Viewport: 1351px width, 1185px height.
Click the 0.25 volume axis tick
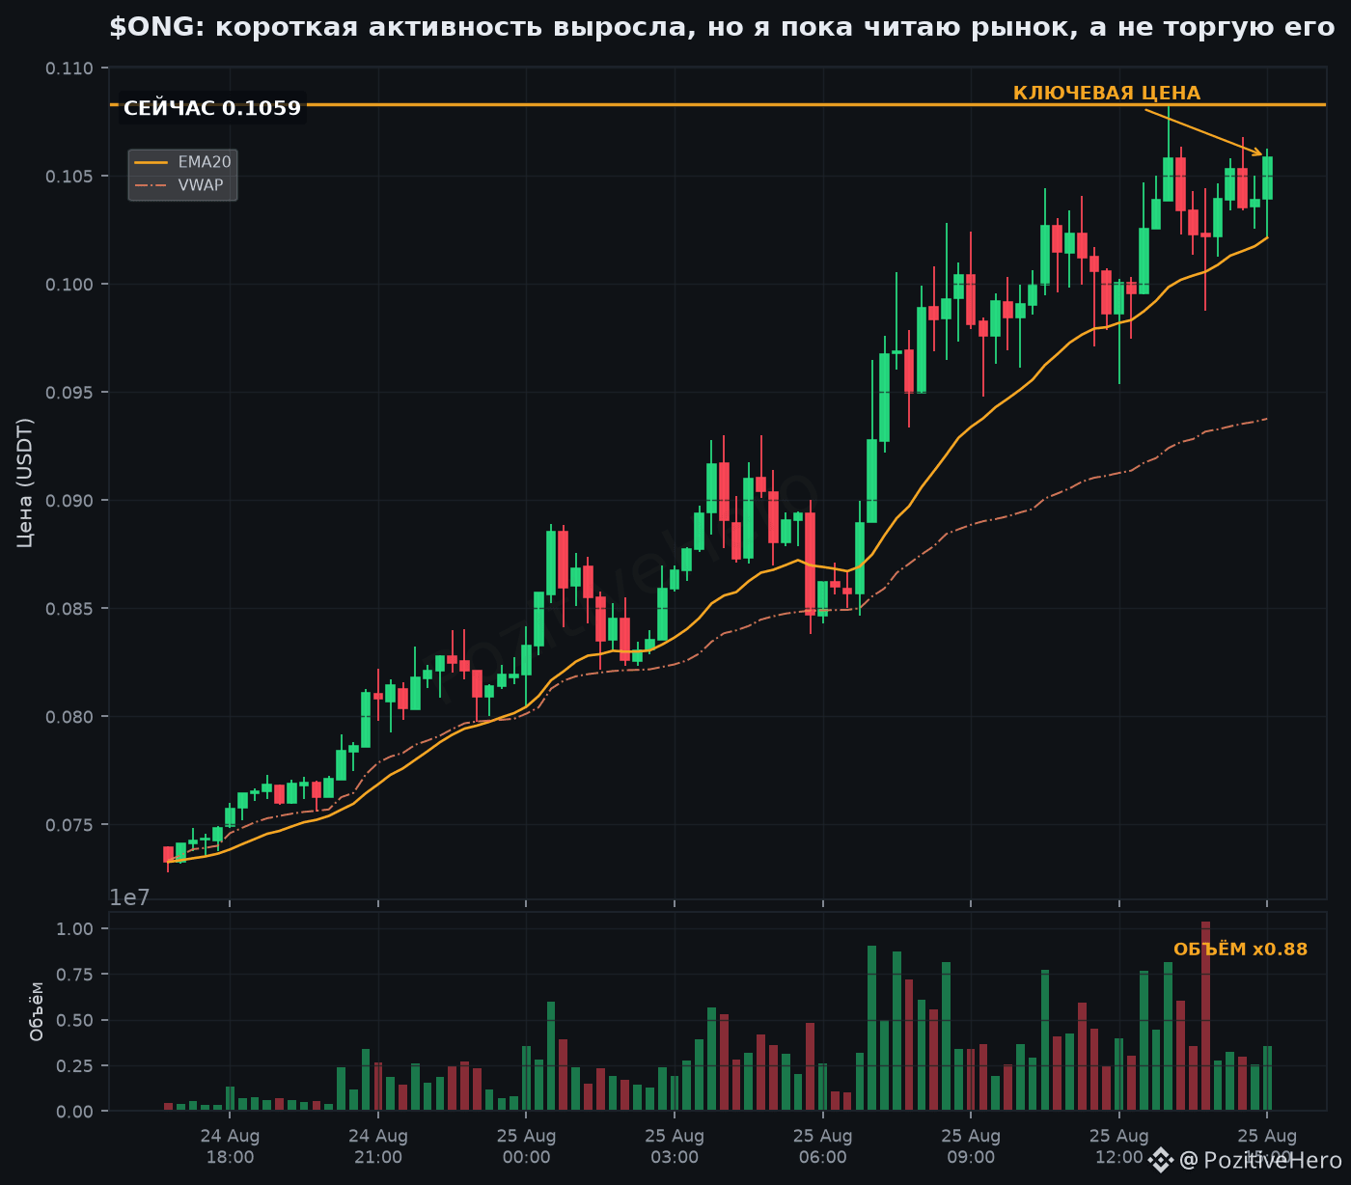(76, 1066)
